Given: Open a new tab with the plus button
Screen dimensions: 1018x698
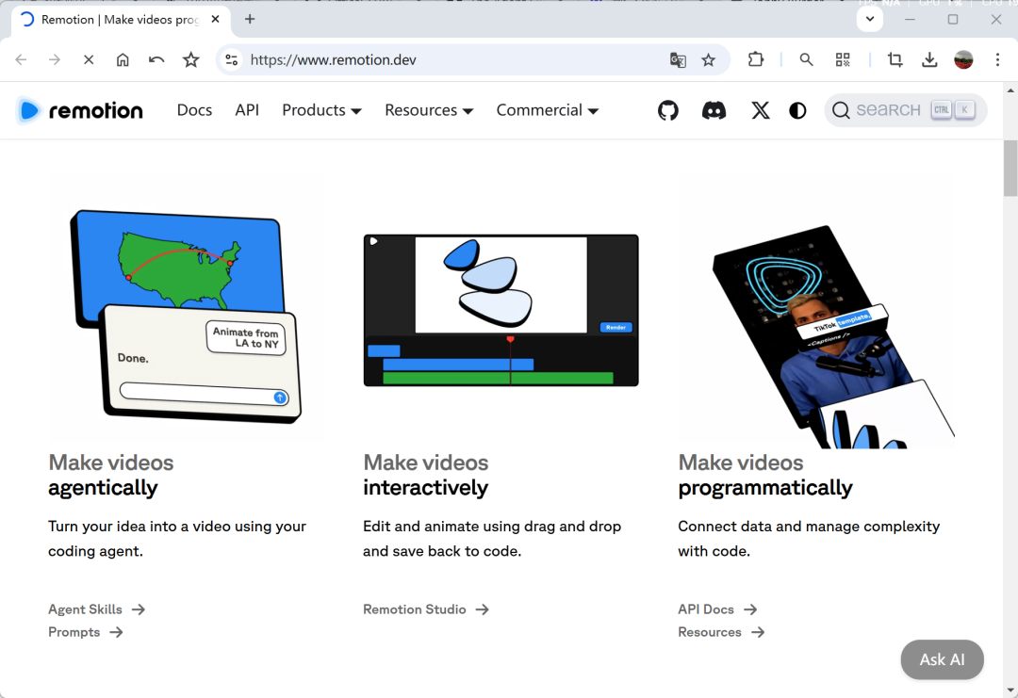Looking at the screenshot, I should click(x=250, y=19).
